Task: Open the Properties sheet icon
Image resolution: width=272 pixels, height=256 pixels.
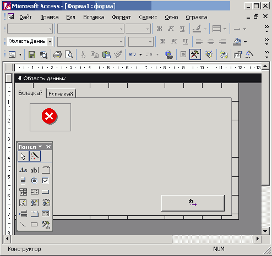Action: tap(238, 54)
